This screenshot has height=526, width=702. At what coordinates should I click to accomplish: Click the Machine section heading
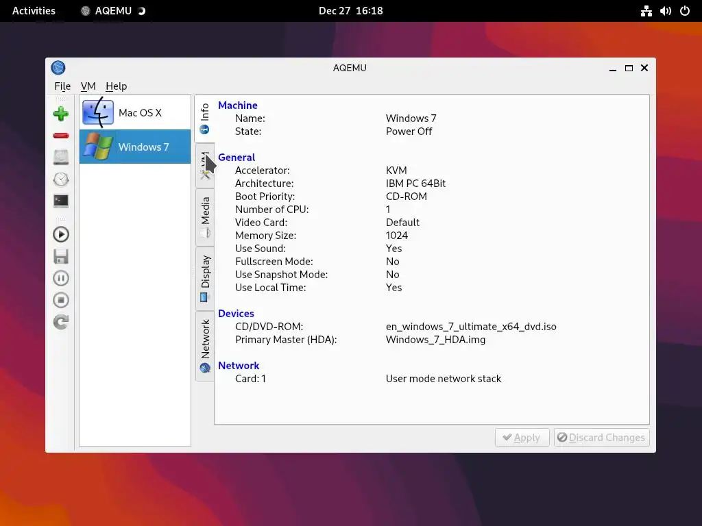238,105
